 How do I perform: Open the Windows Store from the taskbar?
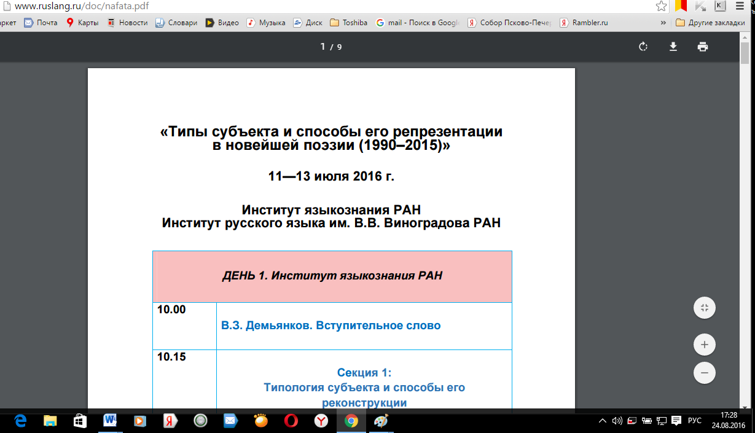(x=80, y=421)
